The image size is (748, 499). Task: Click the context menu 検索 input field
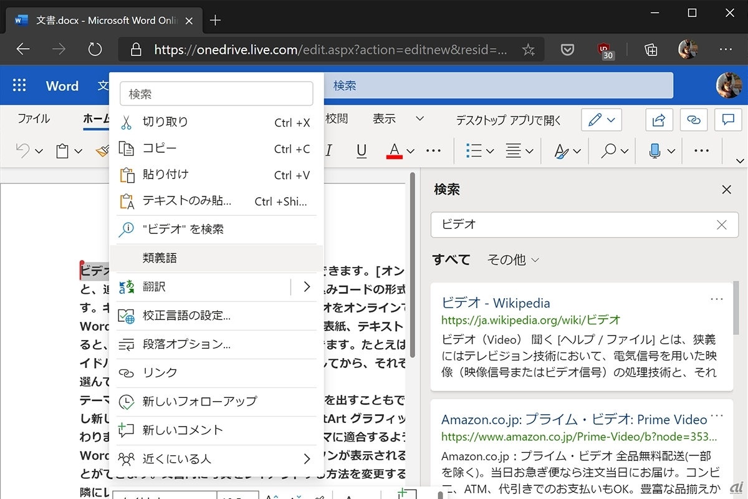point(216,94)
